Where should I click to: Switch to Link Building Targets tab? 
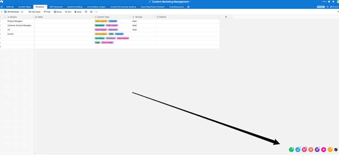(x=97, y=7)
